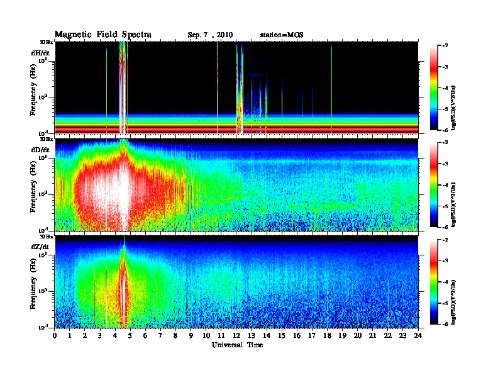Click hour tick label '12' on time axis
Image resolution: width=498 pixels, height=385 pixels.
pos(236,336)
